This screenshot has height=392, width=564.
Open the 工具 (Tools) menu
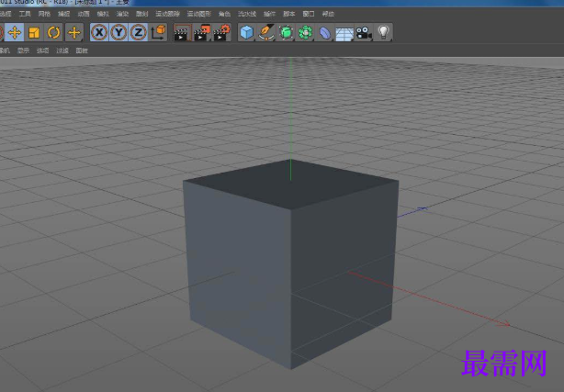(x=25, y=14)
